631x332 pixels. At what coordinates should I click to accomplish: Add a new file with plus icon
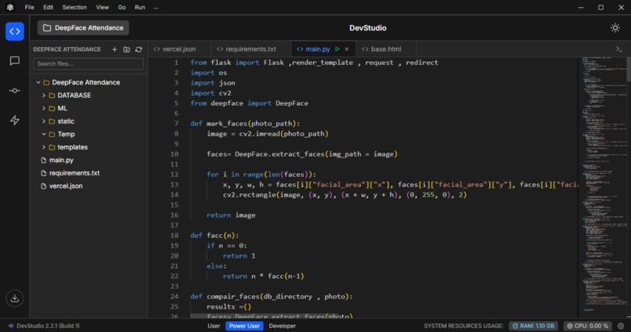(114, 49)
